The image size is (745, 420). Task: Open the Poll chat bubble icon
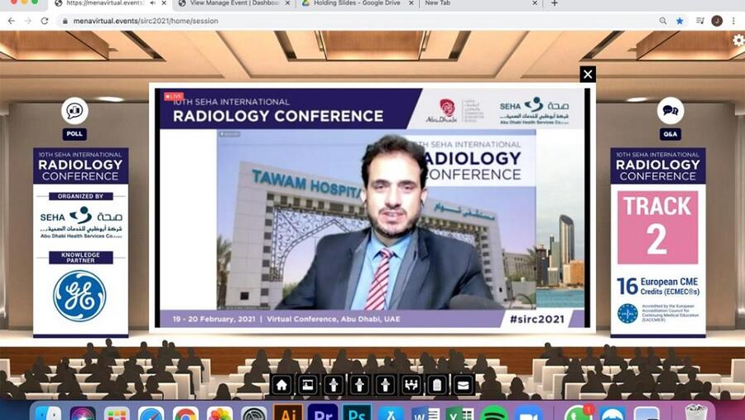point(74,111)
